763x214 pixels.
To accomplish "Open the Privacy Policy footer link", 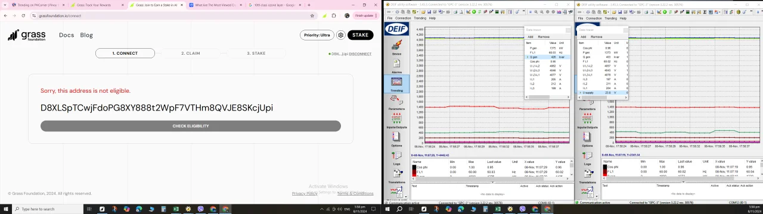I will click(x=305, y=193).
